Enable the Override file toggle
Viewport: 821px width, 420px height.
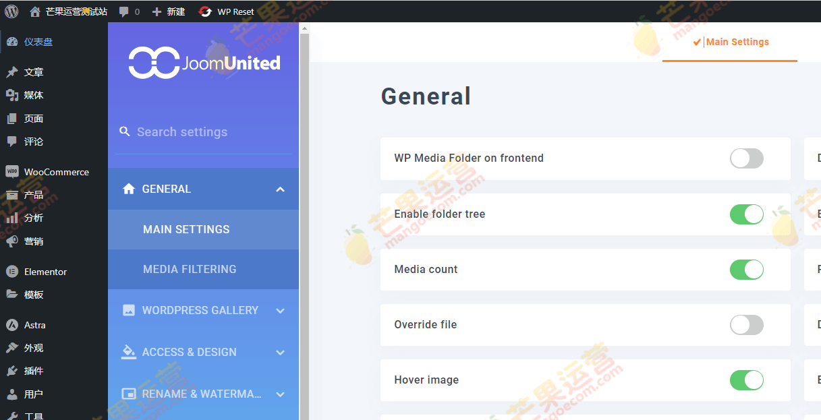[746, 325]
